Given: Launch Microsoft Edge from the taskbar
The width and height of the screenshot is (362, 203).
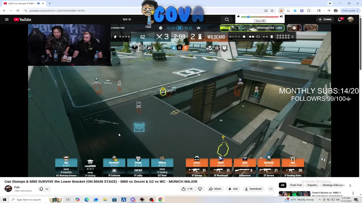Looking at the screenshot, I should tap(87, 200).
